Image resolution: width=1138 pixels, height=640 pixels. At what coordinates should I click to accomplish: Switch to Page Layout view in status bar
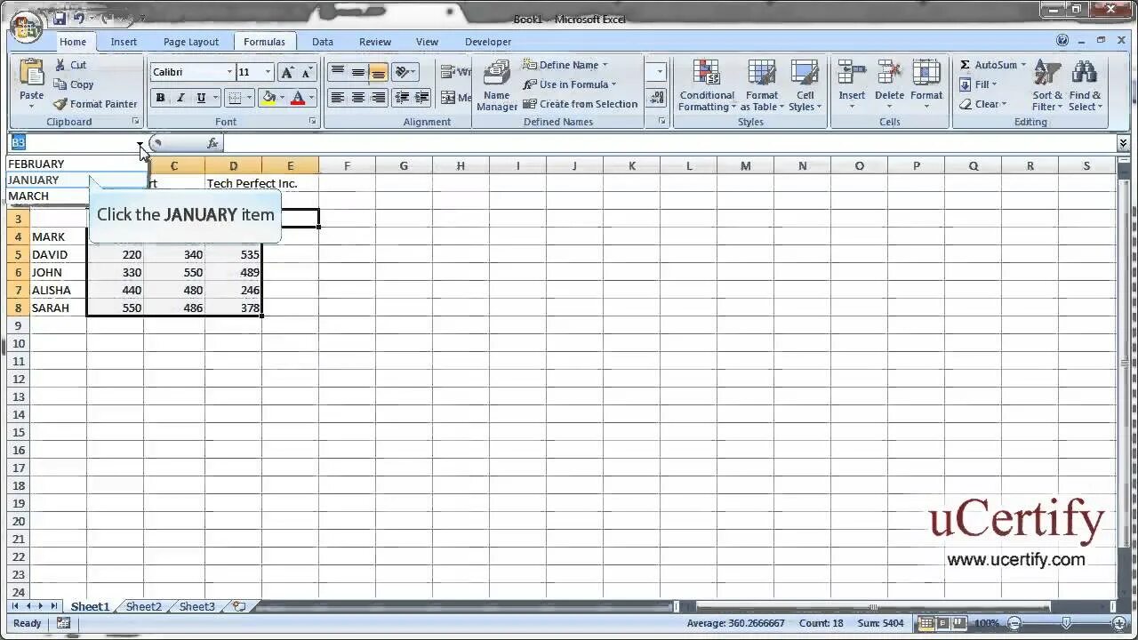point(943,623)
